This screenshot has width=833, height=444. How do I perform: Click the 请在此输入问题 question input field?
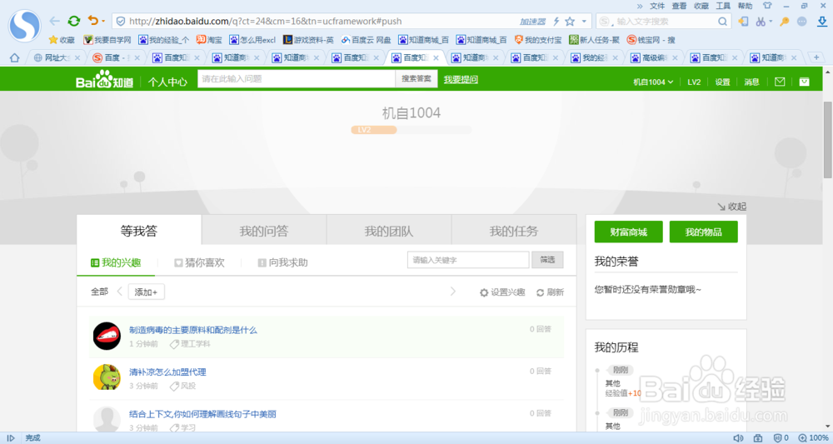coord(297,78)
